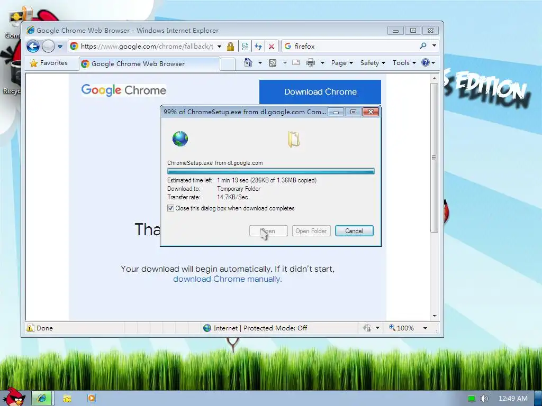This screenshot has width=542, height=406.
Task: Click the Refresh arrows icon
Action: coord(258,47)
